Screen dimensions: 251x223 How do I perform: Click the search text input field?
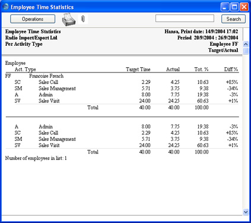point(185,18)
